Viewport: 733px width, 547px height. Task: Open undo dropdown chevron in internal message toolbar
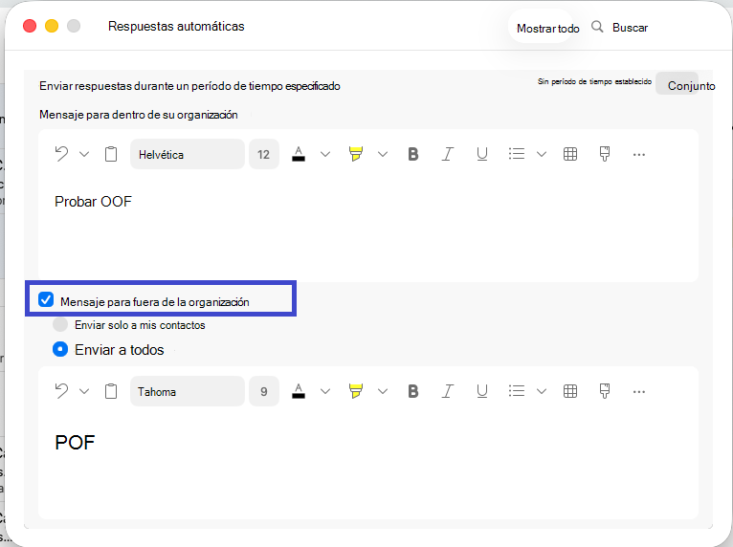click(x=84, y=154)
